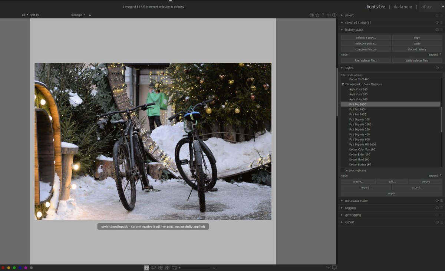Switch to zoomable lighttable layout icon
Viewport: 445px width, 271px height.
(154, 268)
